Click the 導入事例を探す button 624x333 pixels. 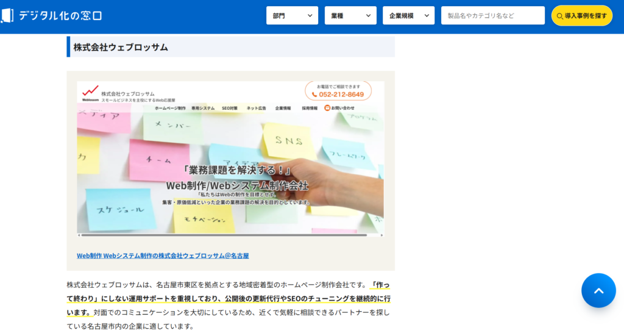click(x=582, y=15)
